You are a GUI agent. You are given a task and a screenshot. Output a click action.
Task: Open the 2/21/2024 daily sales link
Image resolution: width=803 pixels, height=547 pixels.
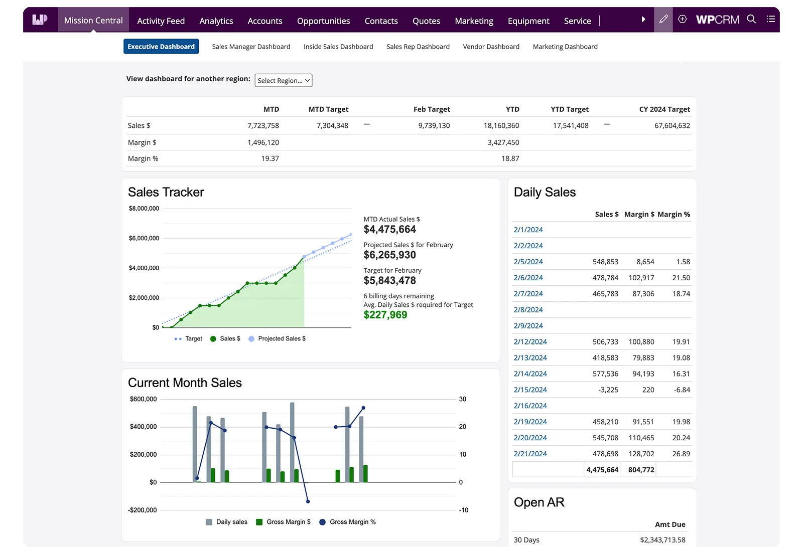(530, 454)
